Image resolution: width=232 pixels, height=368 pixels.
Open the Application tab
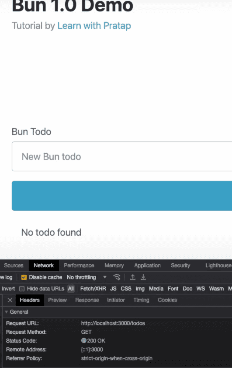(x=148, y=265)
